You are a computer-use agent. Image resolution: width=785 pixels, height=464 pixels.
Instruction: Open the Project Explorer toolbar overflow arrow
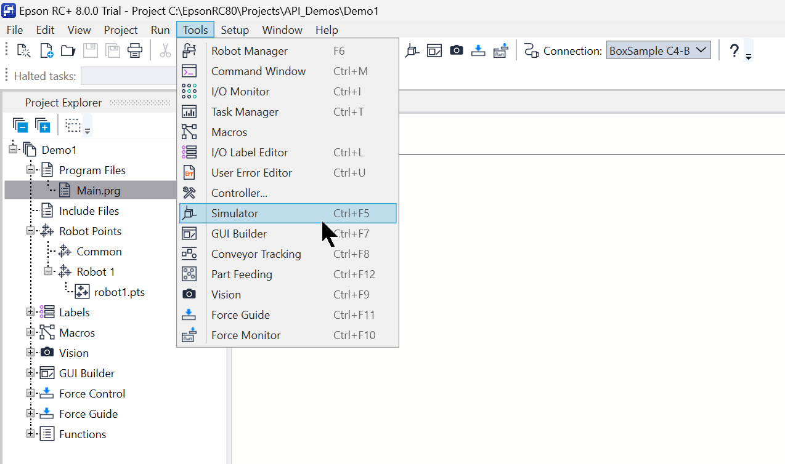(x=87, y=130)
